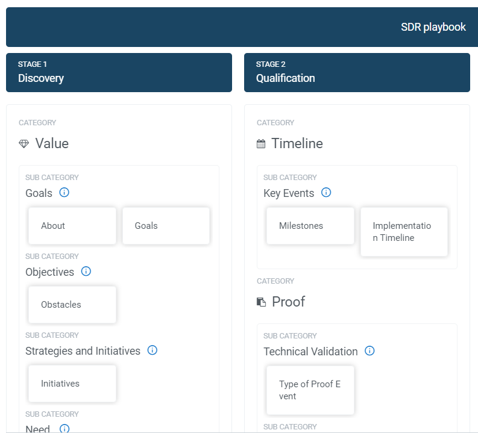Open the About card
This screenshot has width=478, height=433.
[72, 226]
